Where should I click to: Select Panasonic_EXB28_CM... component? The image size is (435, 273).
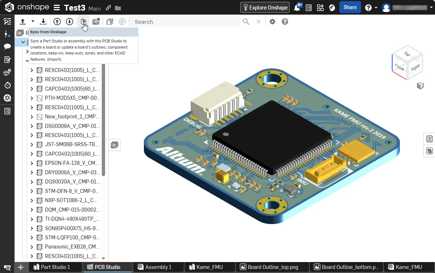(x=72, y=247)
